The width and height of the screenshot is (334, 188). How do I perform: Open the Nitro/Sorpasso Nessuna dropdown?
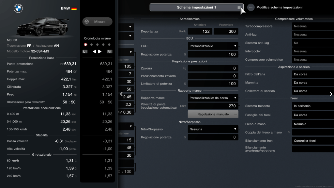tap(213, 129)
